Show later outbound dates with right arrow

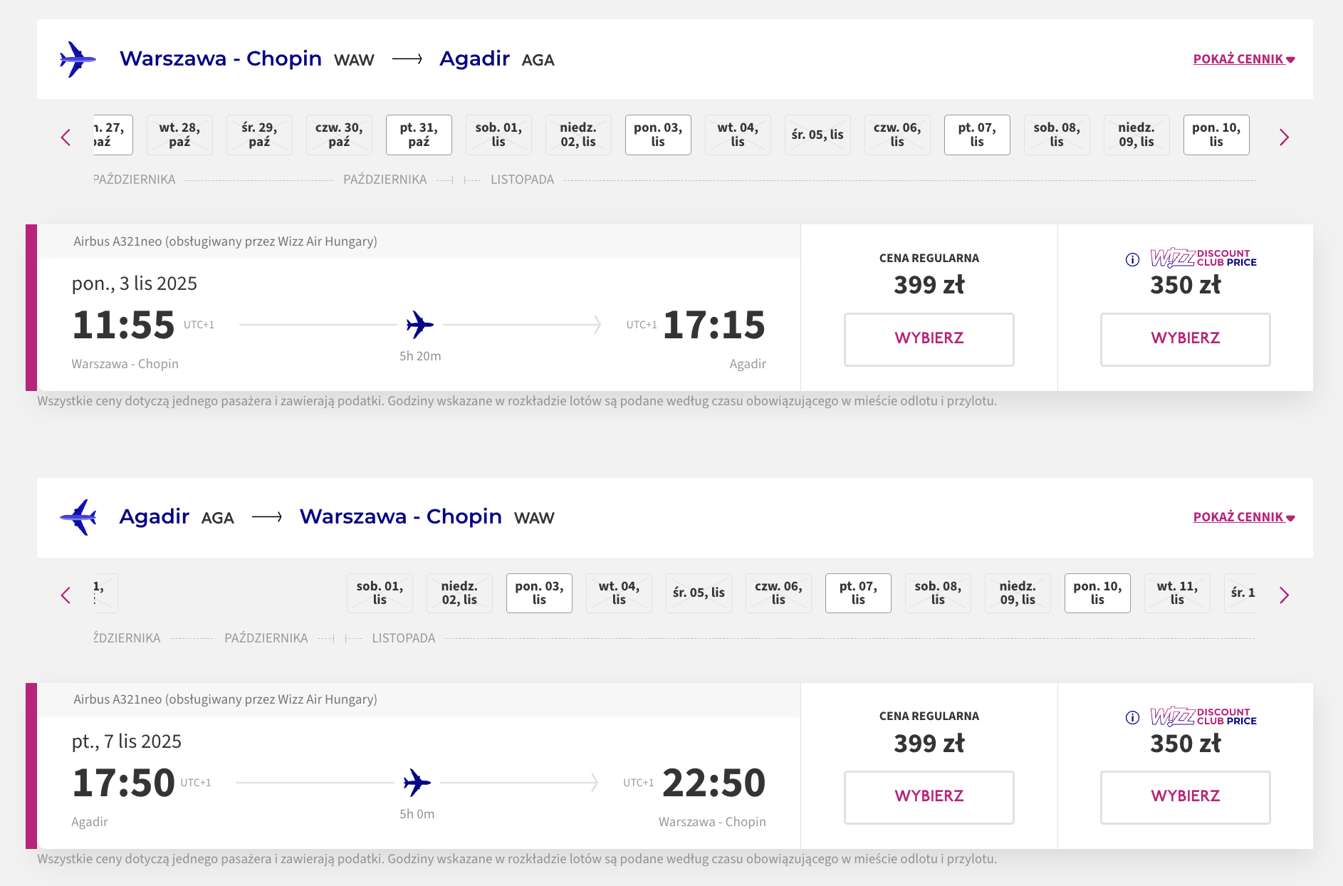point(1284,137)
